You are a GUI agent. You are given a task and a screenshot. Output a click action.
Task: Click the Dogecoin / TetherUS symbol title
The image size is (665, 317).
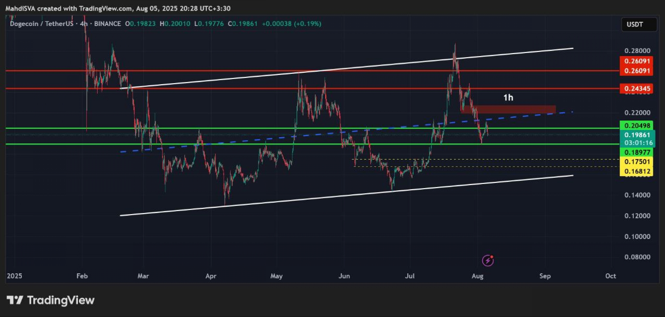[42, 24]
